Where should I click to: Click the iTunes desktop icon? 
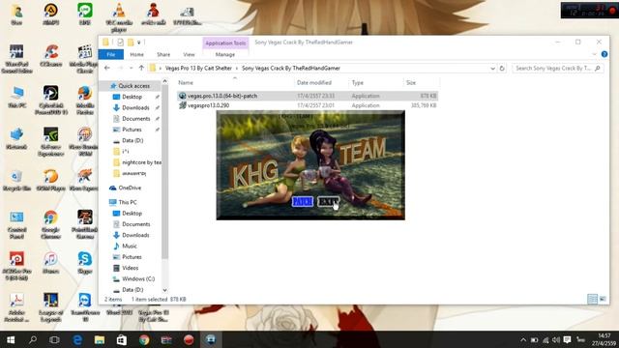(x=50, y=263)
